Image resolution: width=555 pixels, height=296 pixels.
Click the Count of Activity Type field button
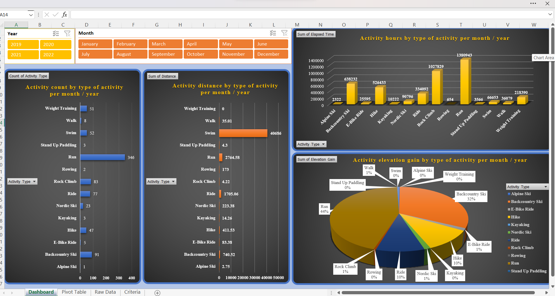tap(28, 76)
